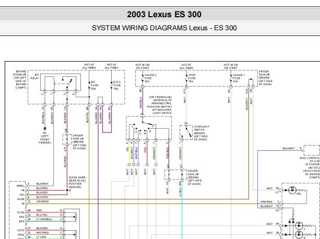This screenshot has width=320, height=239.
Task: Select the 'MREL' terminal label
Action: [x=20, y=186]
